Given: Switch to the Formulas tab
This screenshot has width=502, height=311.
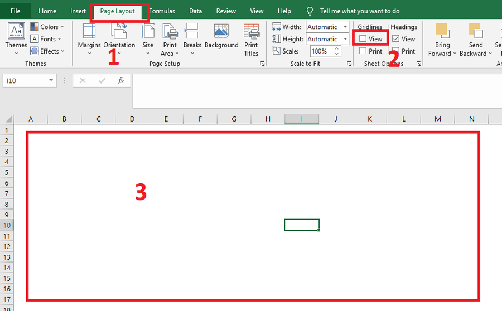Looking at the screenshot, I should point(162,11).
